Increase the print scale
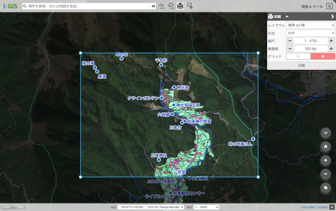The width and height of the screenshot is (336, 211). pyautogui.click(x=331, y=41)
